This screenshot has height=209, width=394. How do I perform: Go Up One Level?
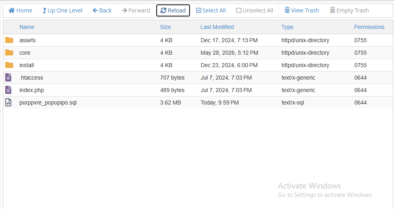(x=62, y=10)
